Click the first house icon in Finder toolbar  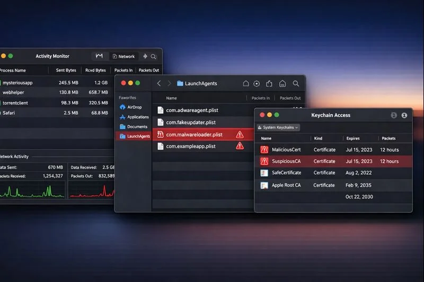coord(246,84)
